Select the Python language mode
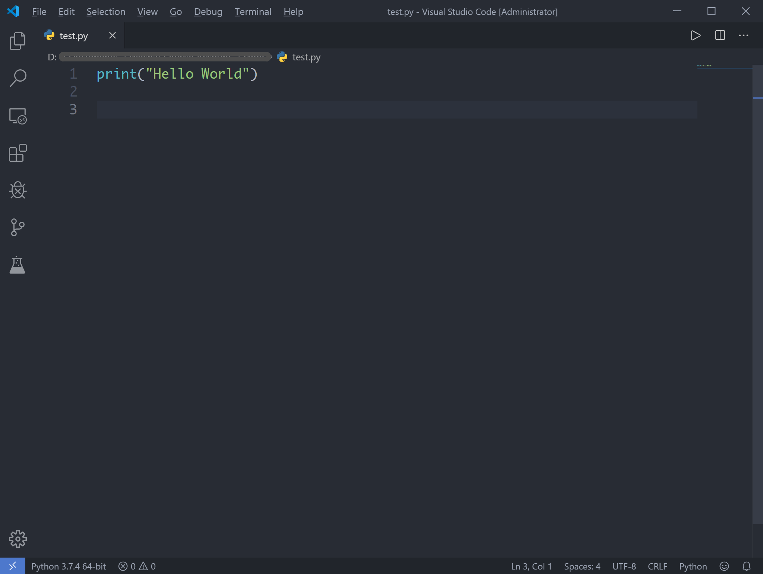The width and height of the screenshot is (763, 574). pos(693,566)
